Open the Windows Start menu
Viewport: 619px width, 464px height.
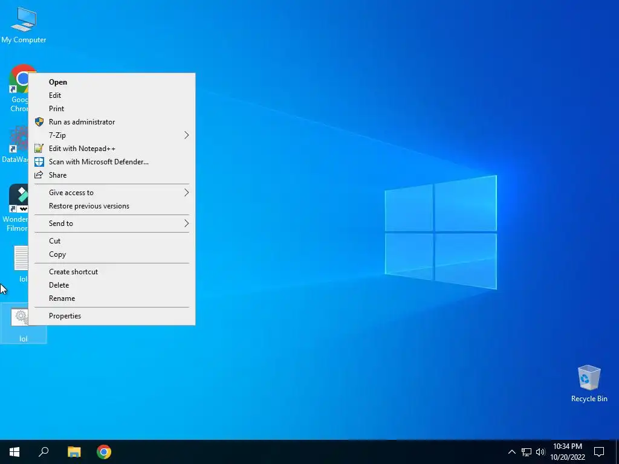click(15, 452)
